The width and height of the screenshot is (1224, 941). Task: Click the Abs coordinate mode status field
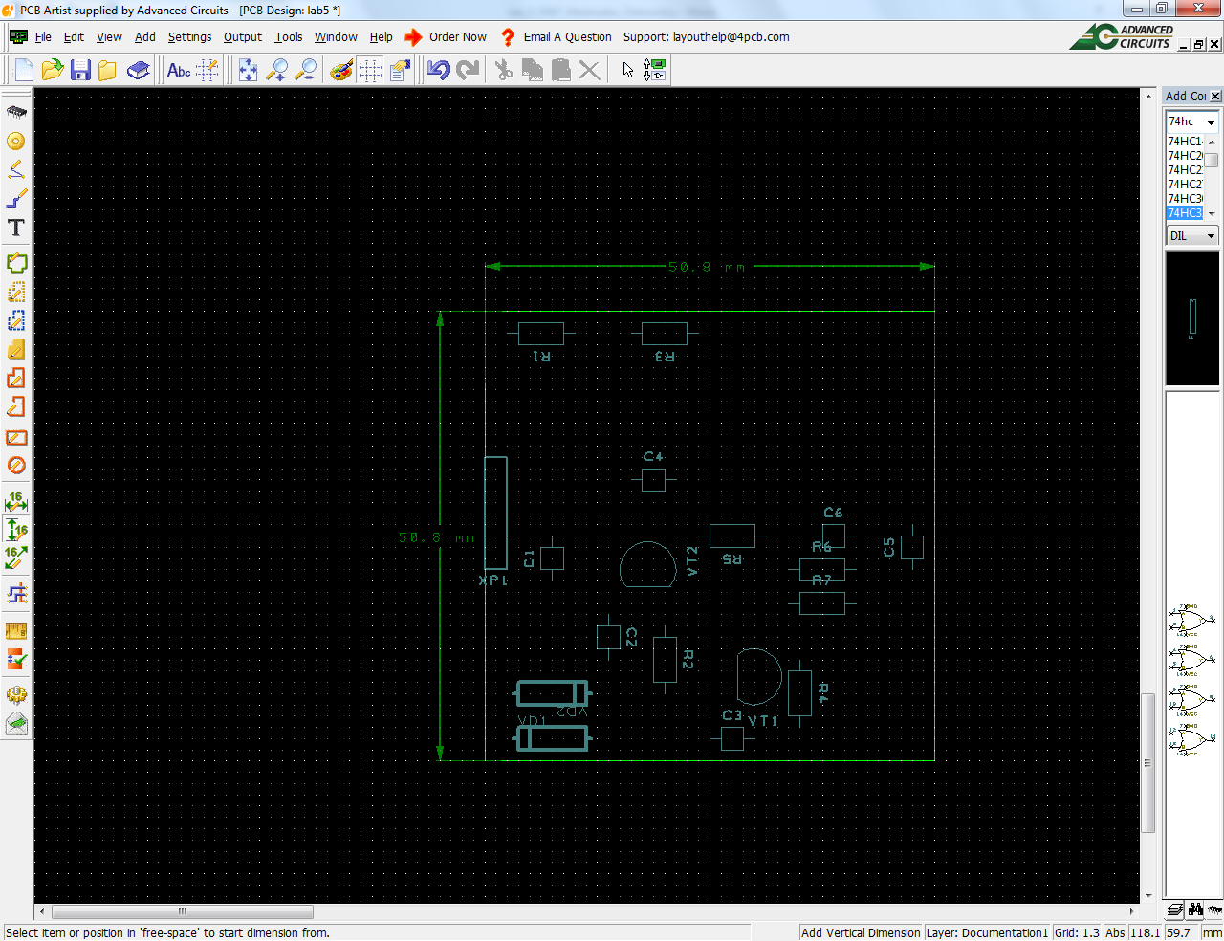(x=1115, y=932)
